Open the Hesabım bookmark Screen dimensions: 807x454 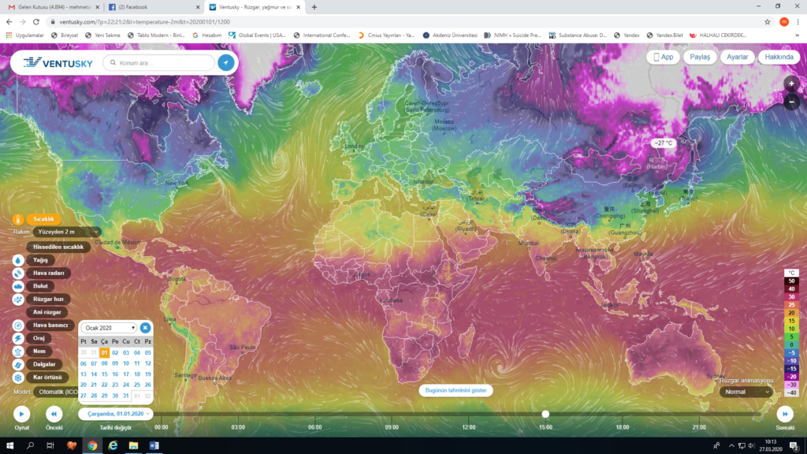207,35
